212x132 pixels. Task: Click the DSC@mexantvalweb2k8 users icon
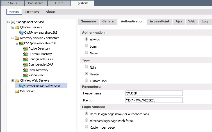coord(21,43)
